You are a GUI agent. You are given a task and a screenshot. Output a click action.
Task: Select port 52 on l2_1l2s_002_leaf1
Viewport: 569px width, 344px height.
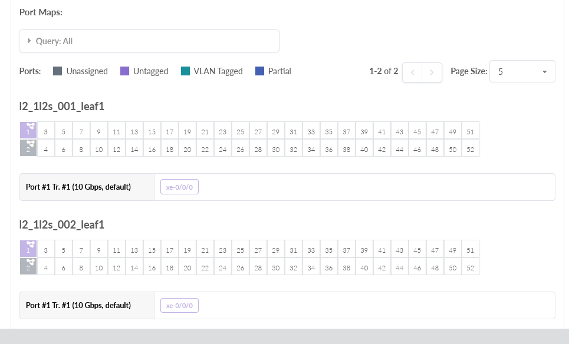[470, 266]
